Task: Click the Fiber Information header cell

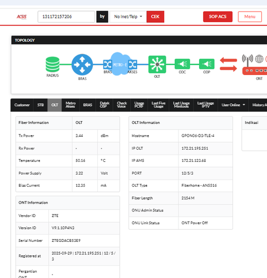Action: [44, 123]
